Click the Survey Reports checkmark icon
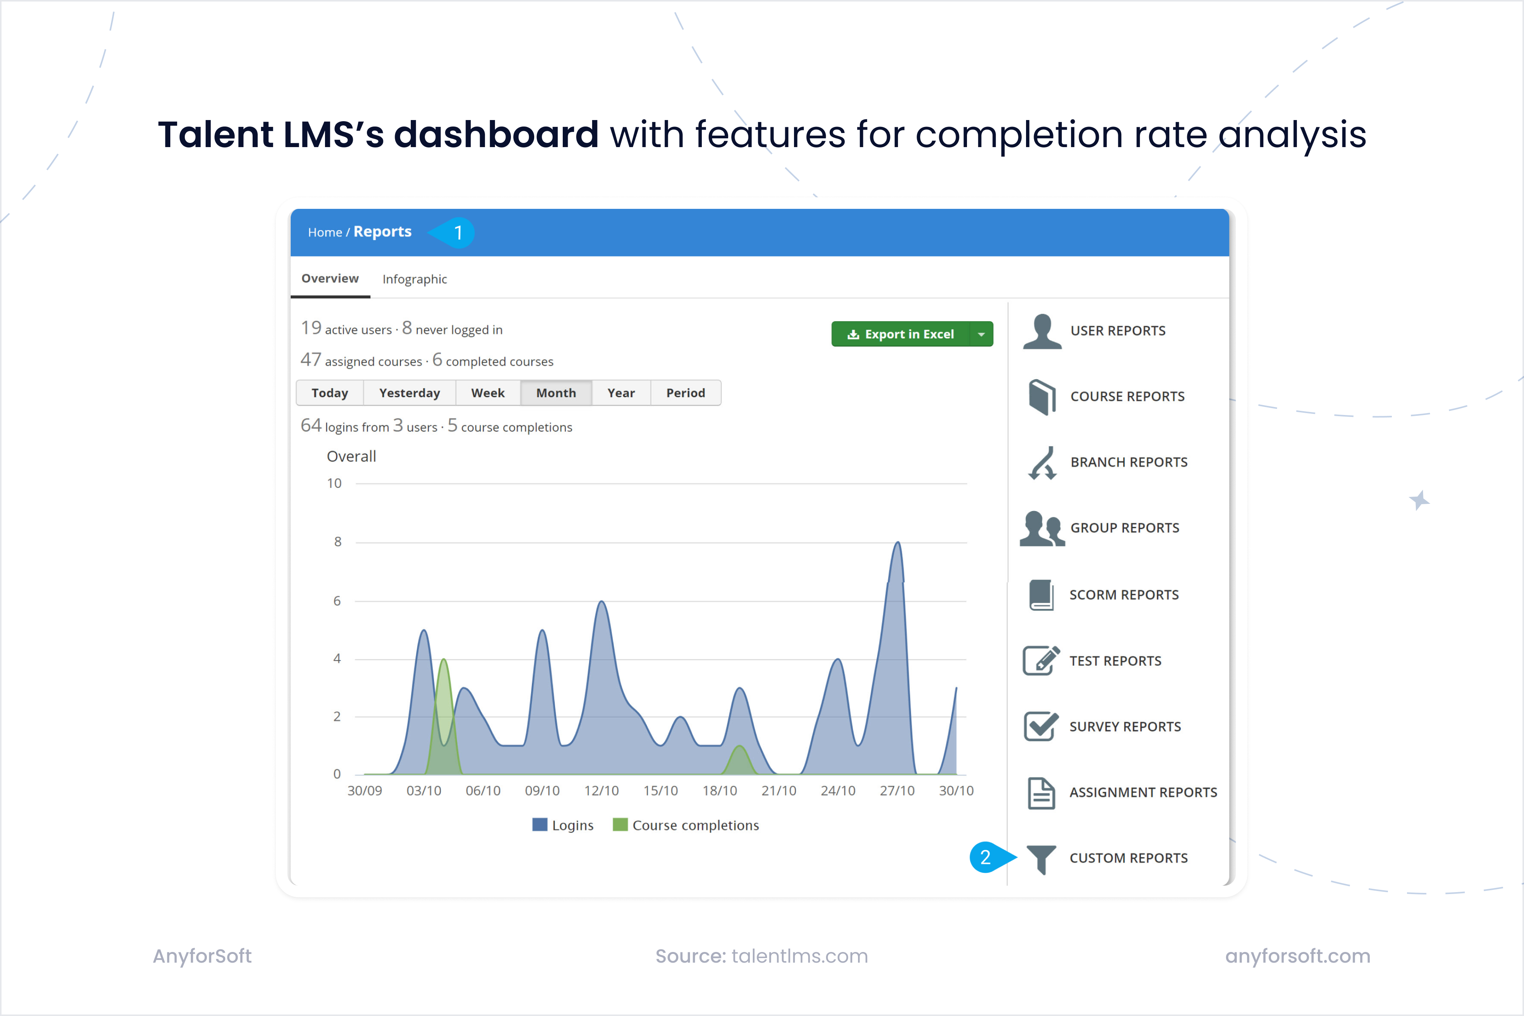The image size is (1524, 1016). click(x=1042, y=726)
